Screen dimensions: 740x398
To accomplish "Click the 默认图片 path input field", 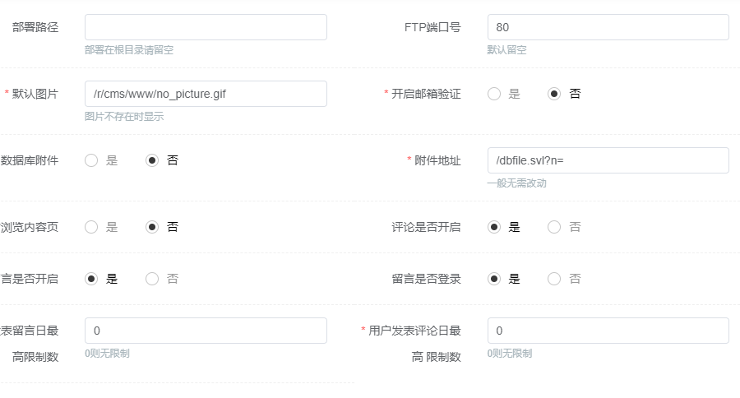I will pos(206,94).
